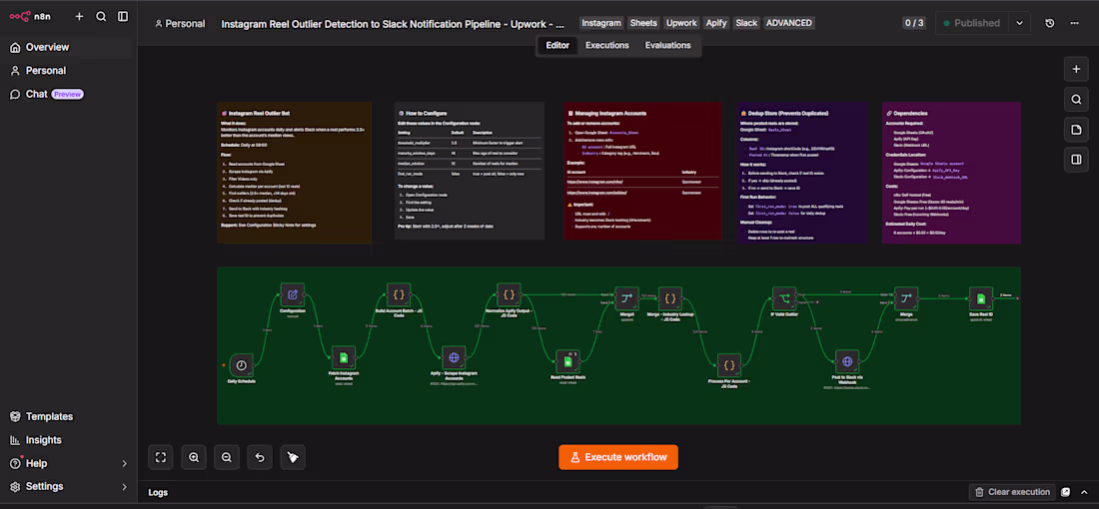Select the Dependencies sticky note
Image resolution: width=1099 pixels, height=509 pixels.
(951, 173)
